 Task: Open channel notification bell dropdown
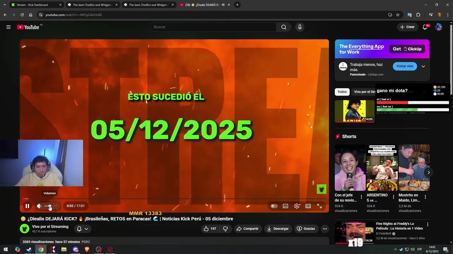(82, 229)
